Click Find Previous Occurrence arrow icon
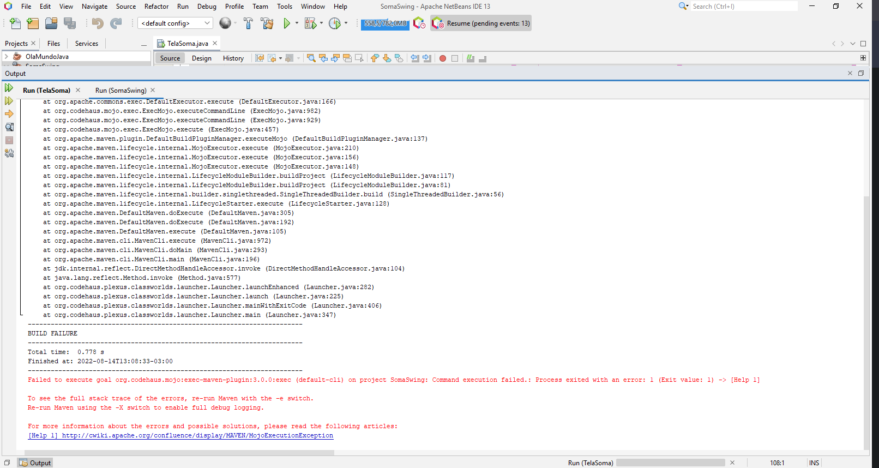Screen dimensions: 879x468 click(x=323, y=58)
